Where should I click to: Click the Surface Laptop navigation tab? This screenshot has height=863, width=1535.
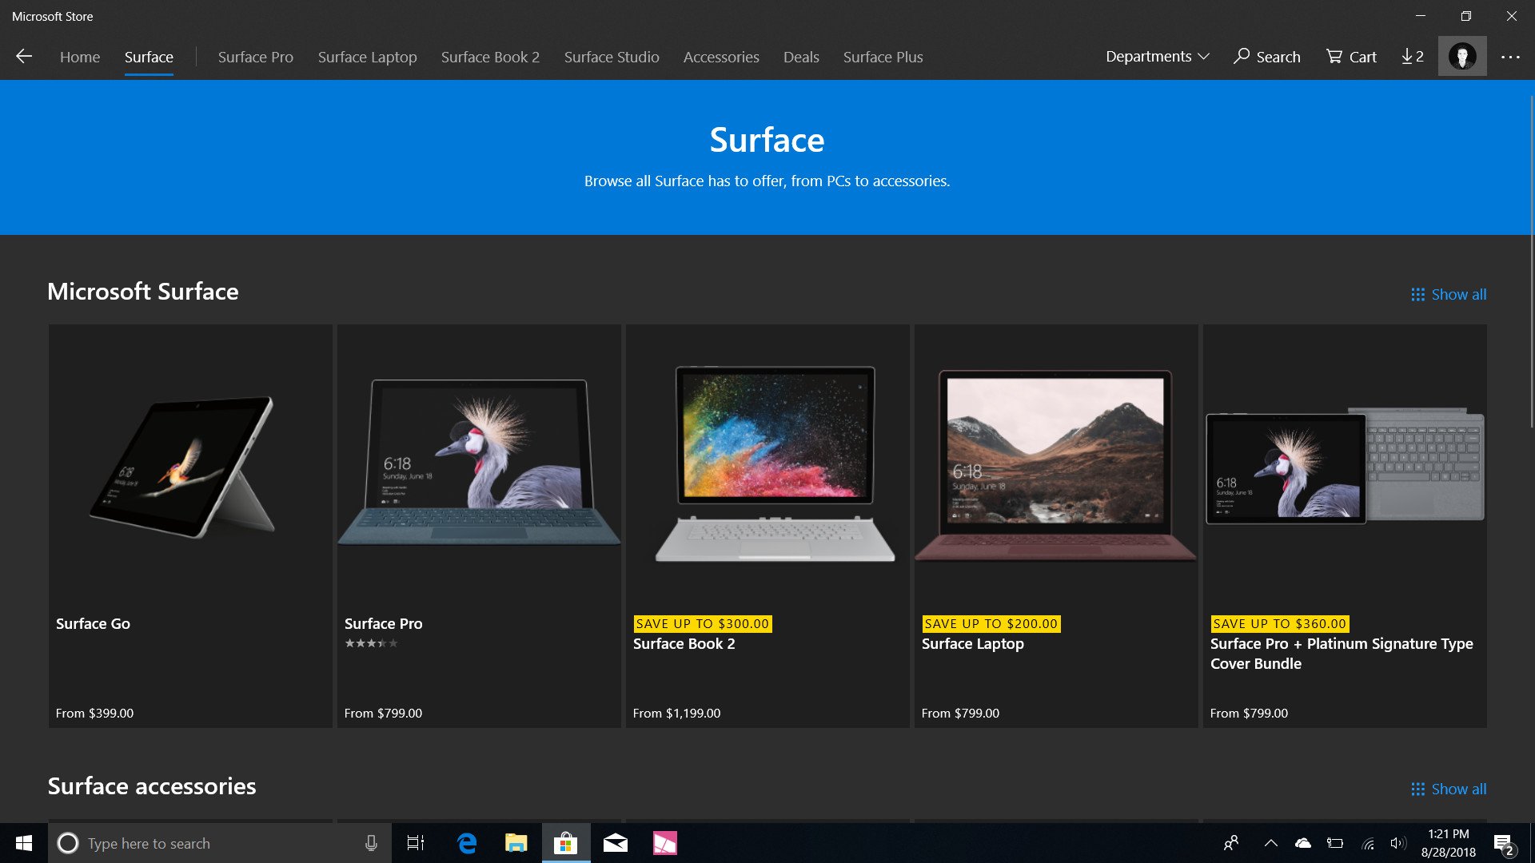pyautogui.click(x=367, y=57)
